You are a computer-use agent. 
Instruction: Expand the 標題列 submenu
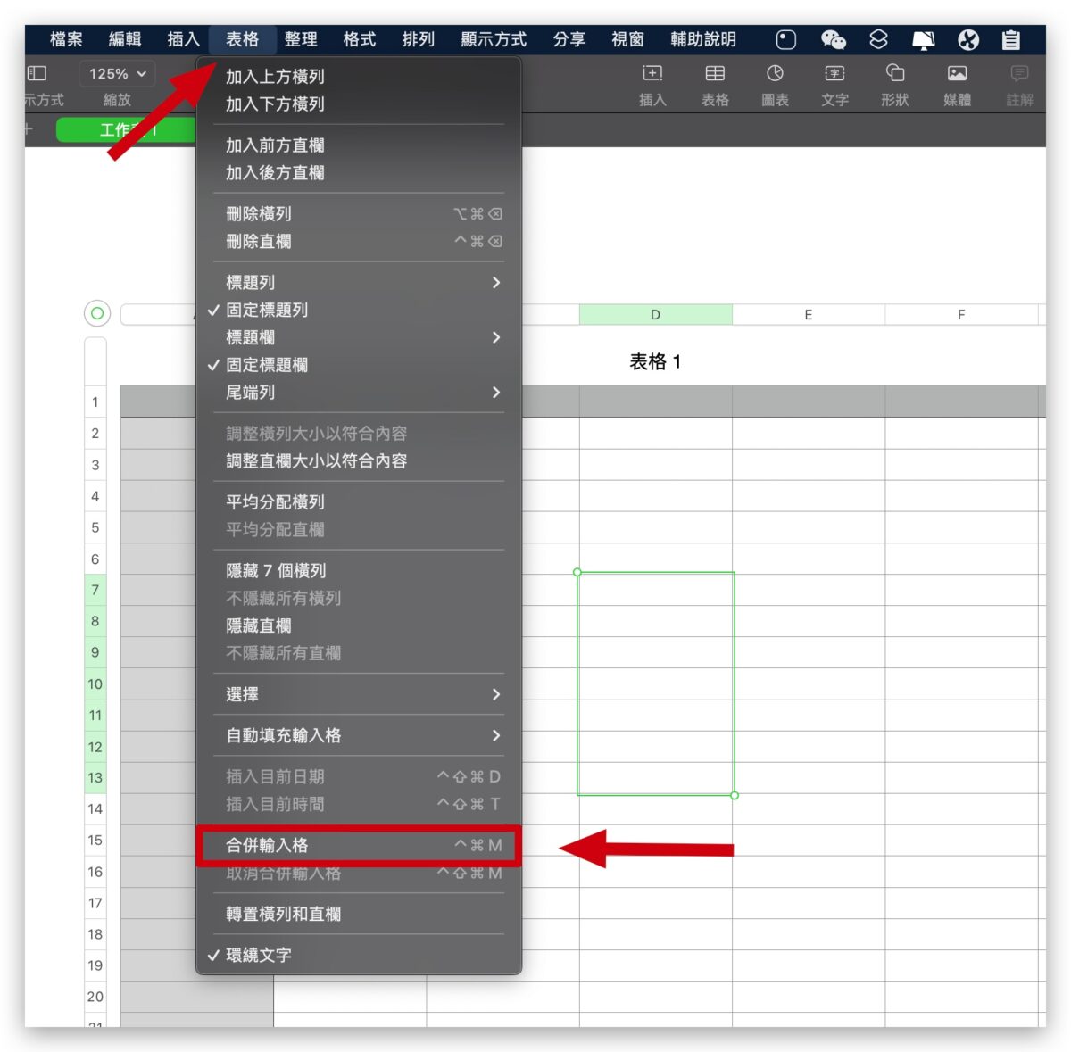click(359, 282)
